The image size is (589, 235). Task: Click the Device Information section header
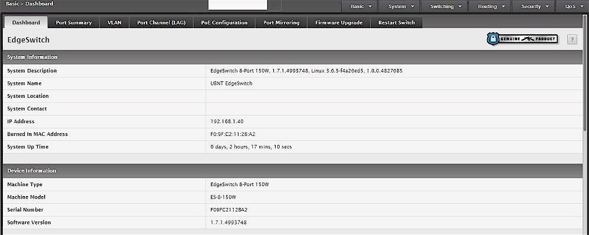(293, 171)
